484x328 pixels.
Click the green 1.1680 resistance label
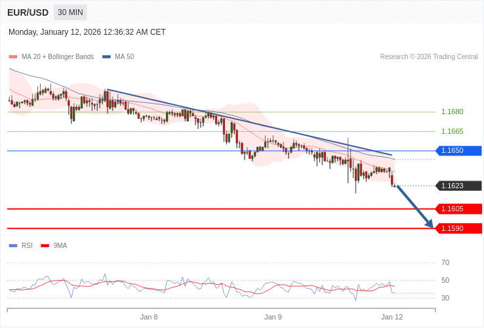pos(452,112)
